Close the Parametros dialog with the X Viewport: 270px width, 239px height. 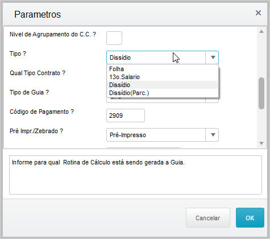click(x=258, y=13)
